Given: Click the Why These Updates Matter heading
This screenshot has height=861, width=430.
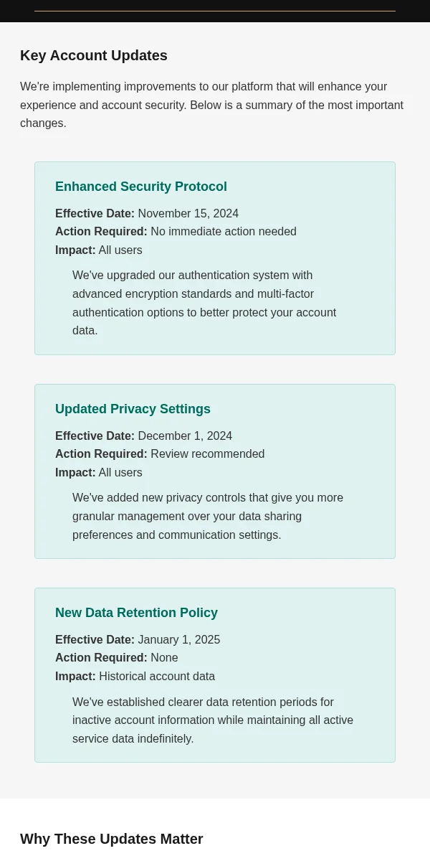Looking at the screenshot, I should click(x=112, y=839).
